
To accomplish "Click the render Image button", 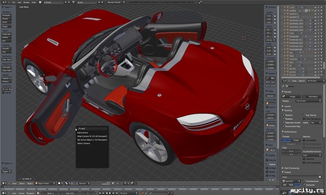I will pyautogui.click(x=291, y=97).
